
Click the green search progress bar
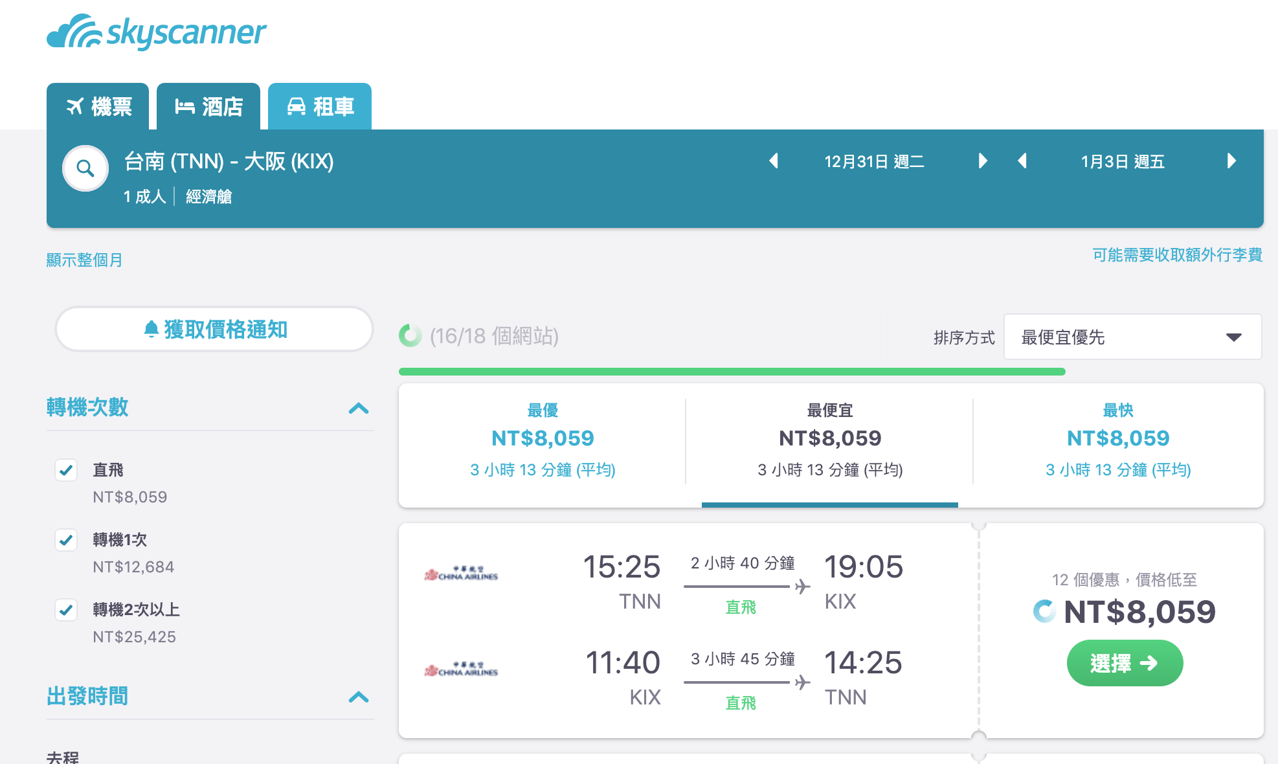tap(732, 372)
